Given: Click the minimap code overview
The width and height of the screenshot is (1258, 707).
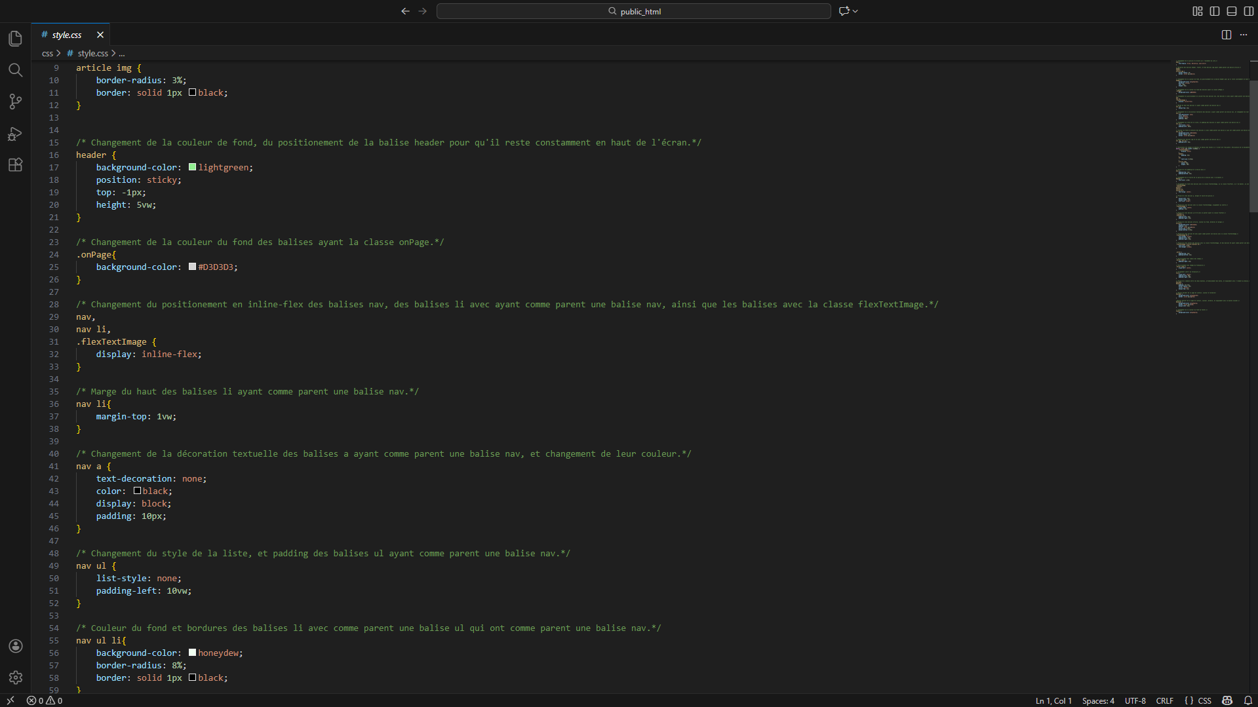Looking at the screenshot, I should 1211,187.
